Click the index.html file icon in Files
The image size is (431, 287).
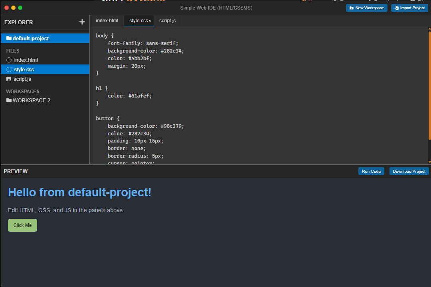point(9,60)
